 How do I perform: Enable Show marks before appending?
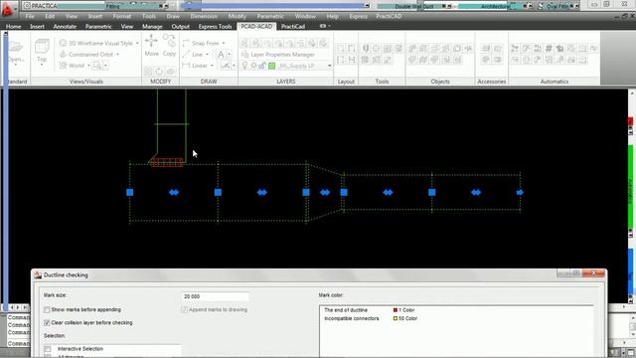pyautogui.click(x=47, y=309)
